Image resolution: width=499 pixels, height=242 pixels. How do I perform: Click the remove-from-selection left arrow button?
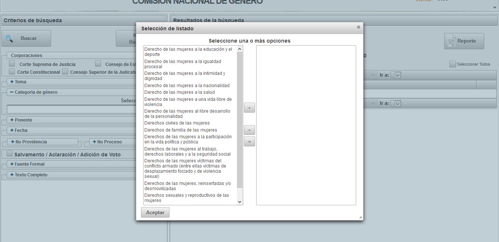(249, 130)
